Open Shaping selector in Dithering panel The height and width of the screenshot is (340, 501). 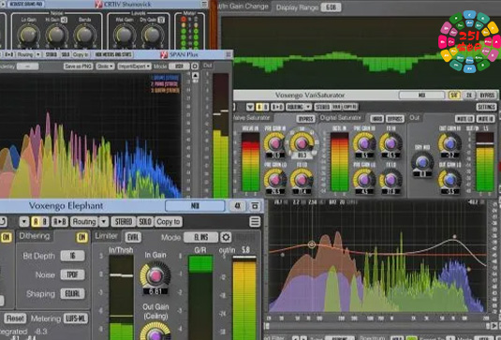click(72, 293)
